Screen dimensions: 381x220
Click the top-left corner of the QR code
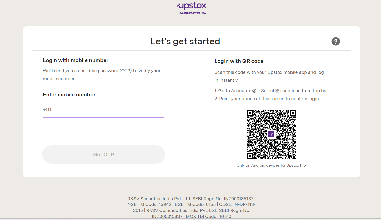(250, 113)
